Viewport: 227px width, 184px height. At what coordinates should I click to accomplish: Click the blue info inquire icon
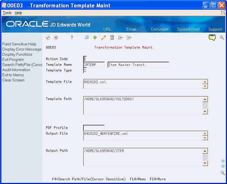click(x=87, y=37)
